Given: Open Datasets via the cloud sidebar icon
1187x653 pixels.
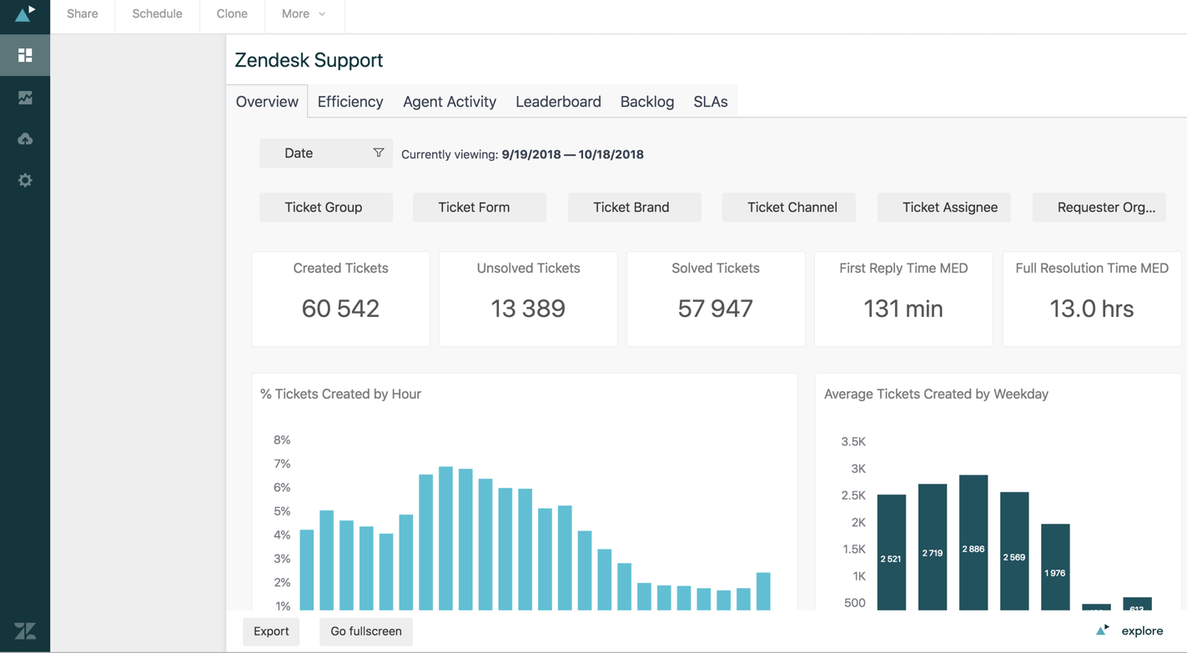Looking at the screenshot, I should 25,138.
